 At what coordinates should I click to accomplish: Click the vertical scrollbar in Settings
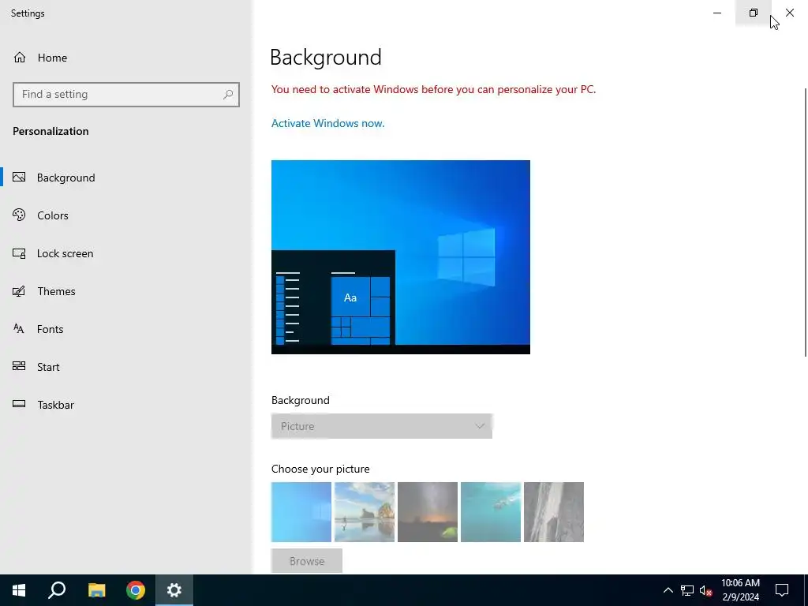[x=805, y=222]
